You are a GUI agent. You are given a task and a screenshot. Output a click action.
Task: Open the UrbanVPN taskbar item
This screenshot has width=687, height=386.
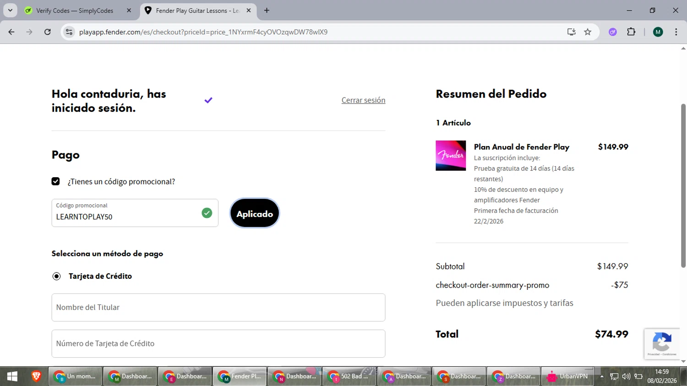[567, 376]
